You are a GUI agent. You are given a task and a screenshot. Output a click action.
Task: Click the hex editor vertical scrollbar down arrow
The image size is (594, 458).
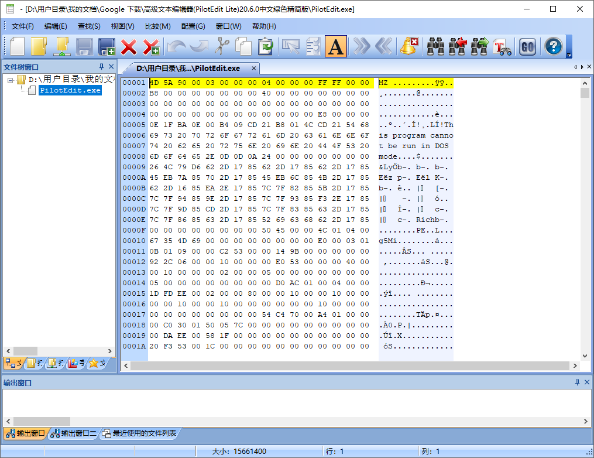[585, 356]
